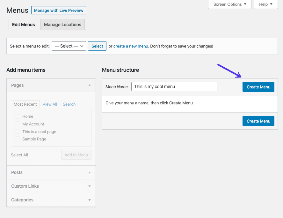Click into the Menu Name field
The image size is (283, 218).
174,86
